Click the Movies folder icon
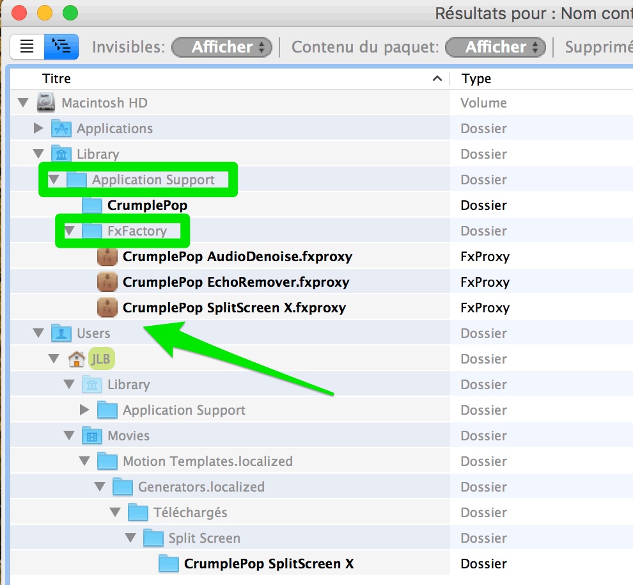The width and height of the screenshot is (633, 585). (x=92, y=435)
